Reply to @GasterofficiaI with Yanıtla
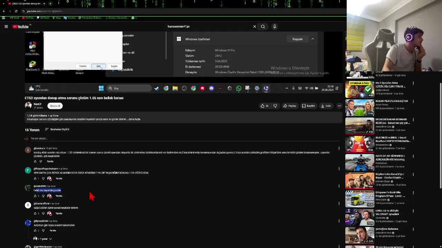 pos(59,213)
